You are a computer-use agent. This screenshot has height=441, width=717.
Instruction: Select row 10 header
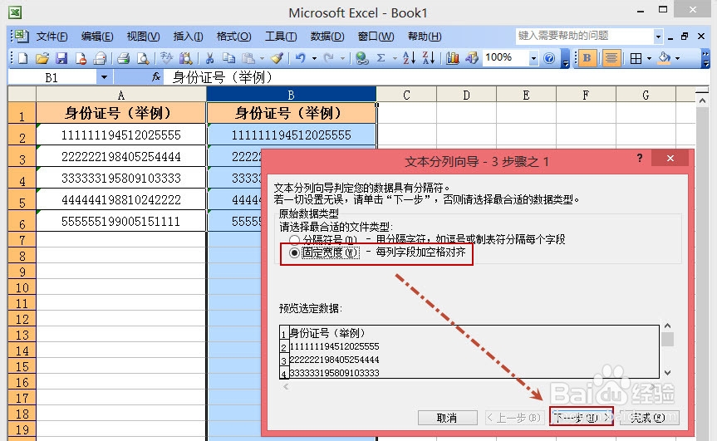pyautogui.click(x=22, y=287)
